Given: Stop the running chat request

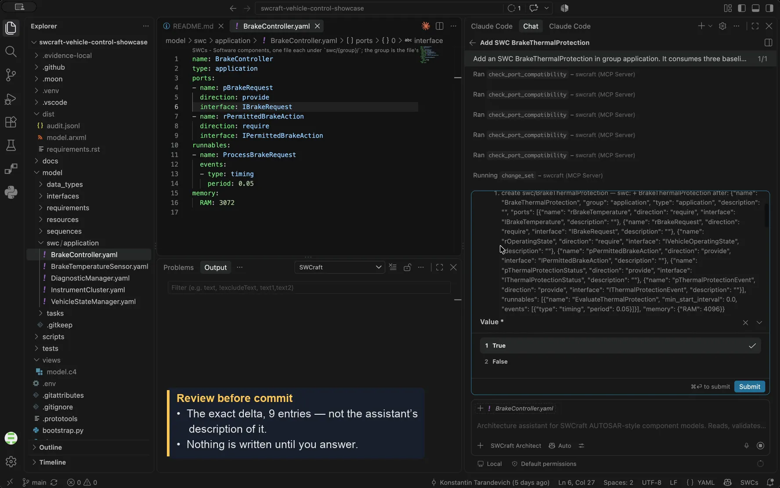Looking at the screenshot, I should (761, 446).
